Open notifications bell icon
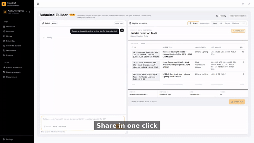 (x=243, y=3)
